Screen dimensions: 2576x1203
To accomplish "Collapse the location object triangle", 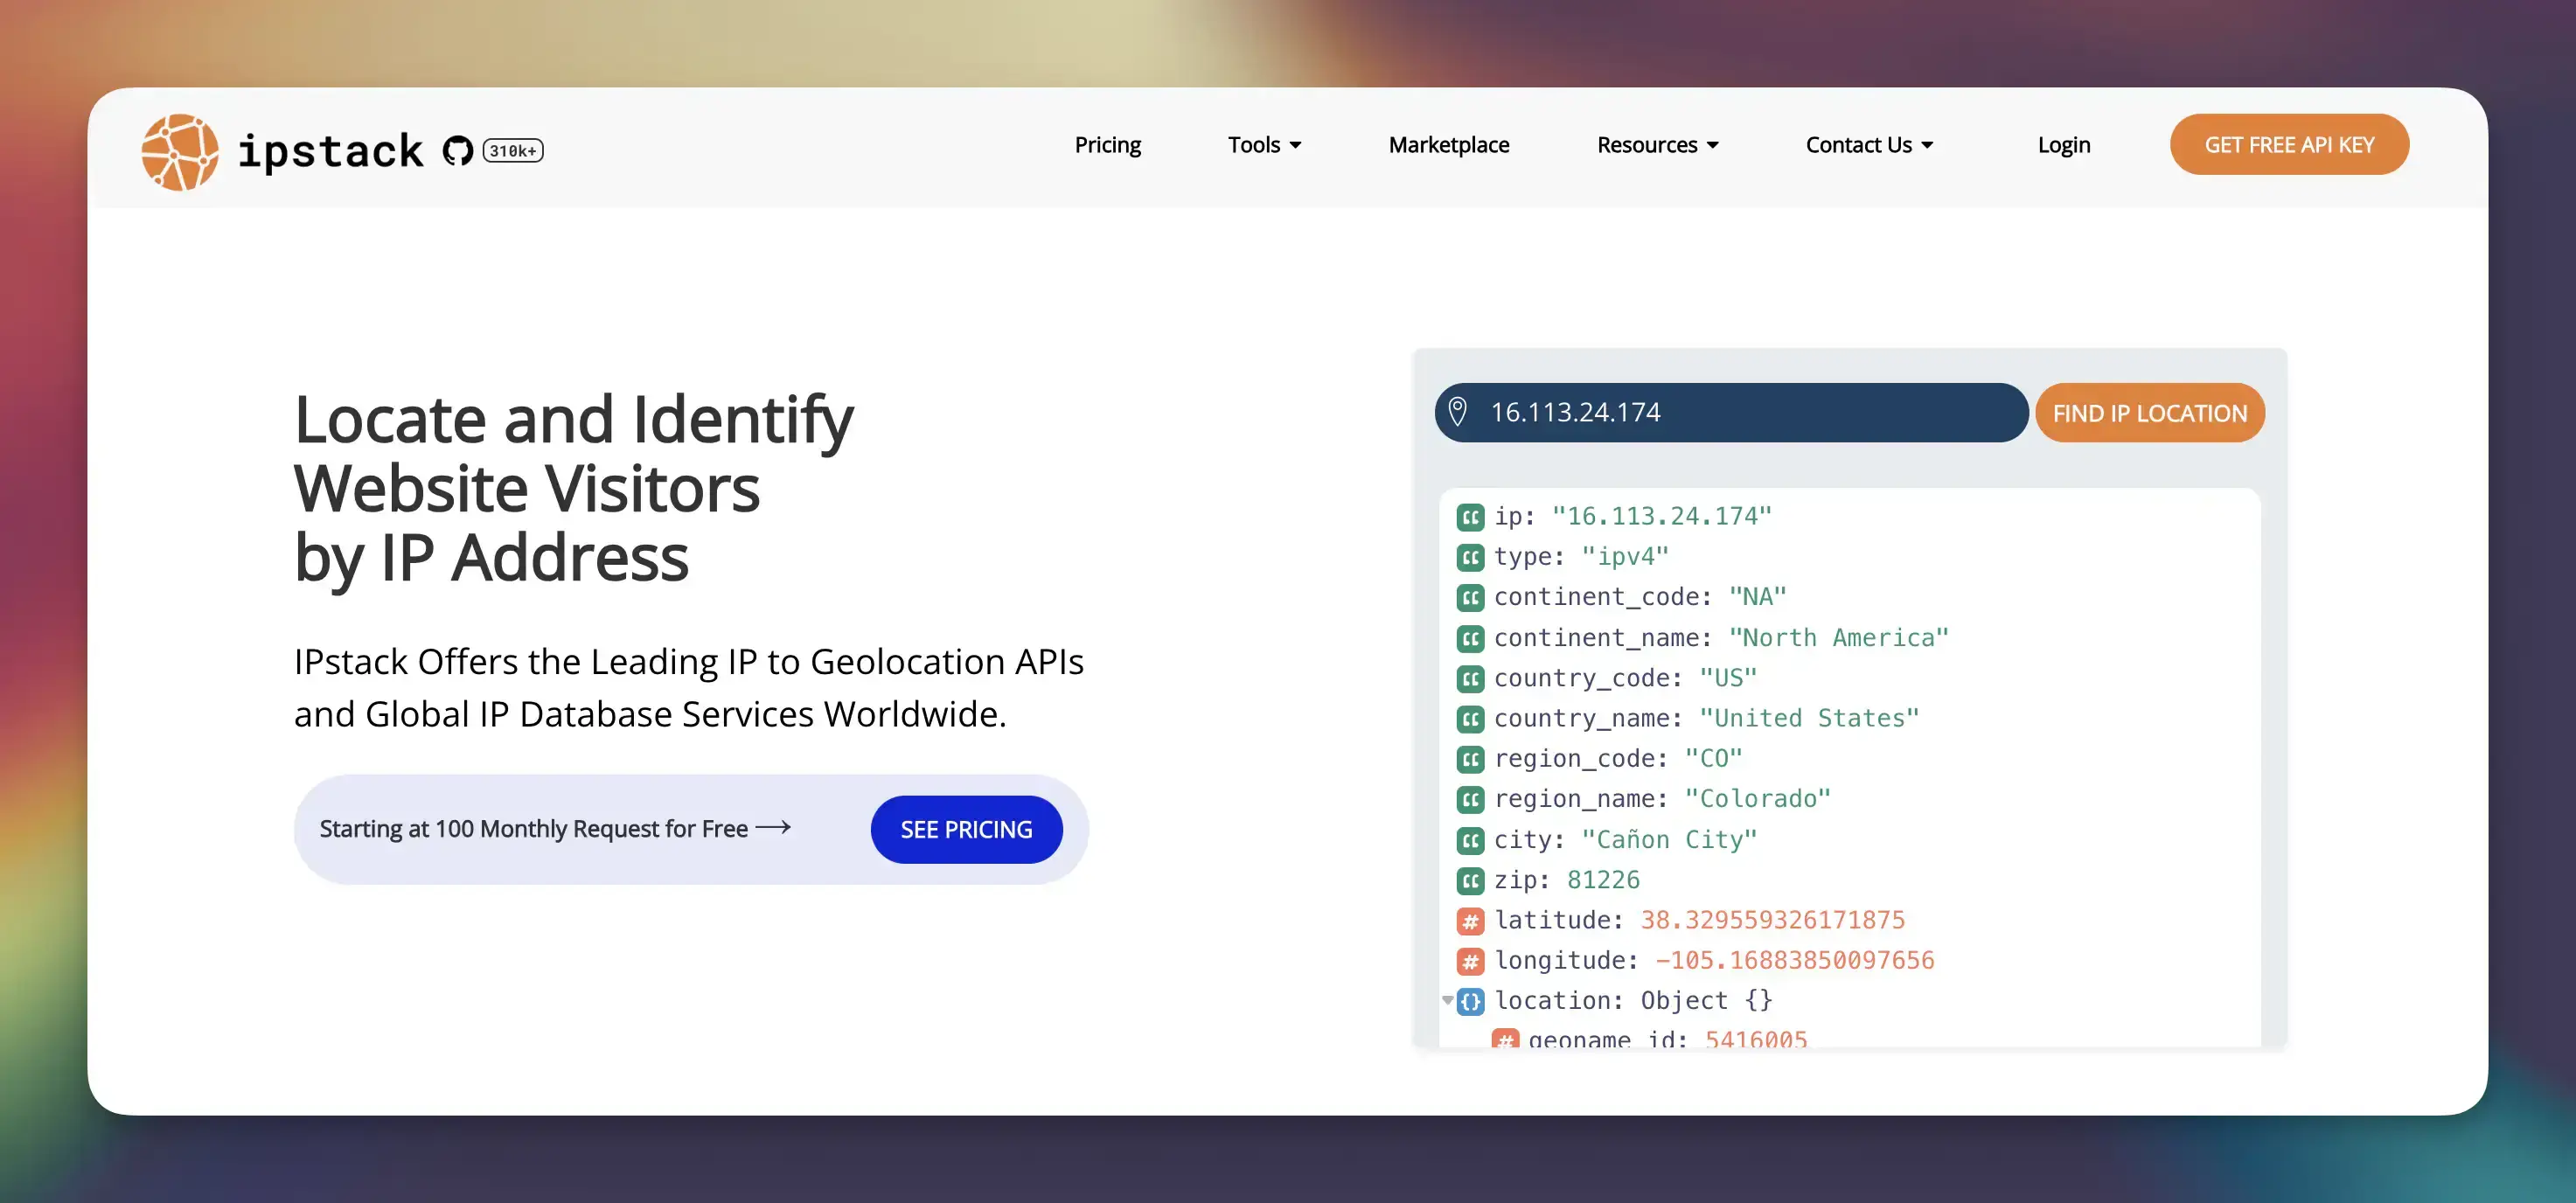I will click(1447, 1000).
